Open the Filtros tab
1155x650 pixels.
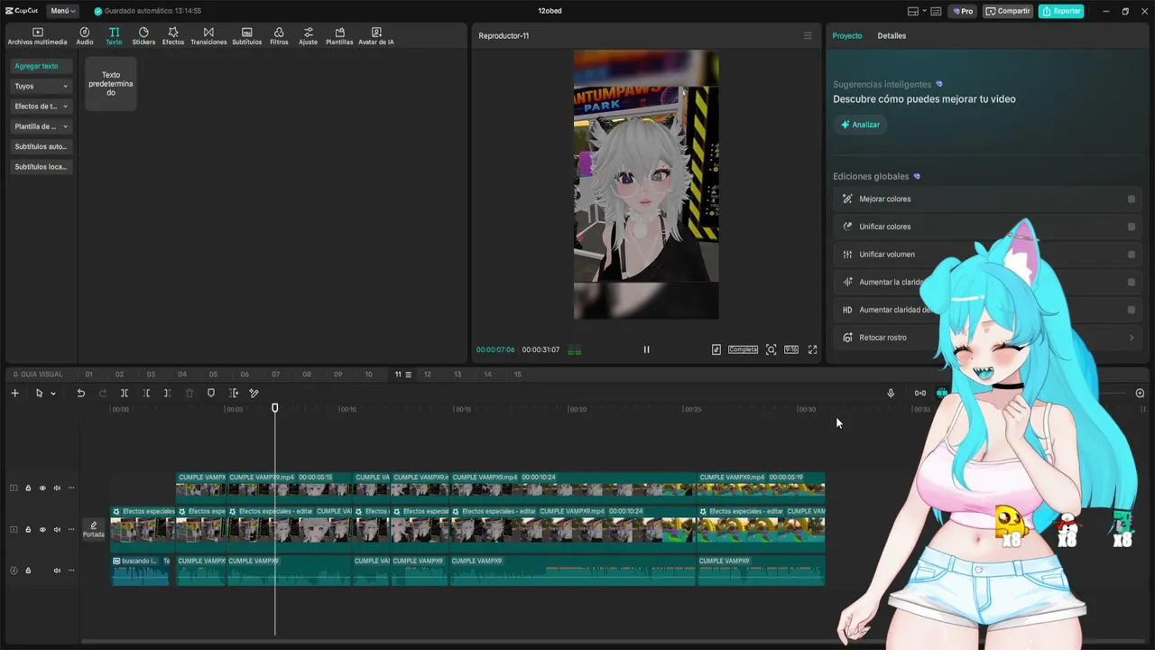279,36
